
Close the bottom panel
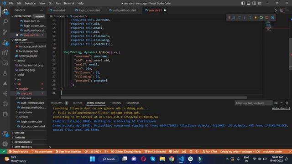(x=287, y=103)
